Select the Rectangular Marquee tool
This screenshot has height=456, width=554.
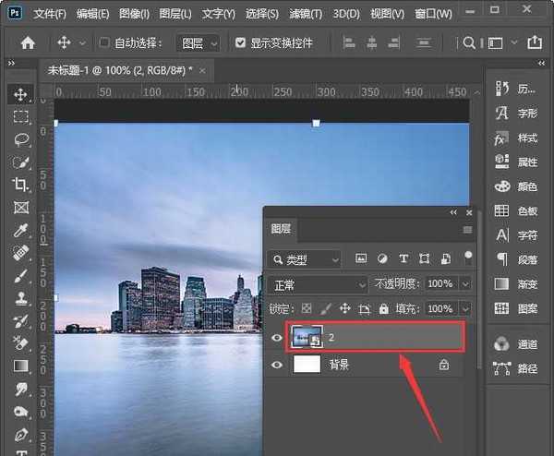pyautogui.click(x=20, y=116)
